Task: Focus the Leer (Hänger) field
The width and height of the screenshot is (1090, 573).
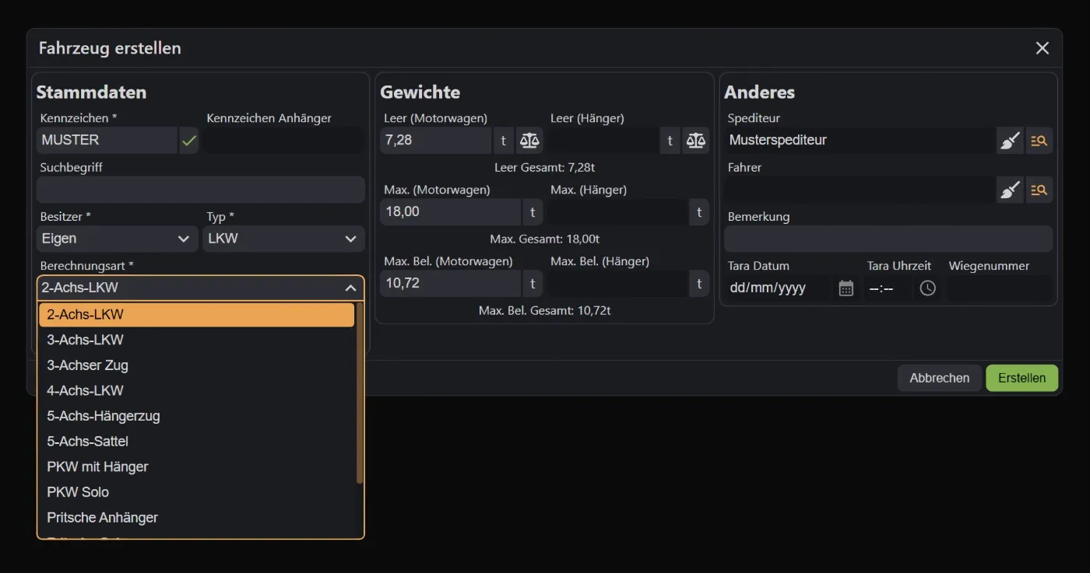Action: point(603,141)
